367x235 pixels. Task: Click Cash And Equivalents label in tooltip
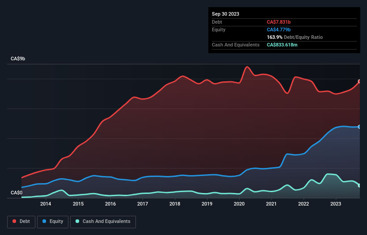pos(236,45)
